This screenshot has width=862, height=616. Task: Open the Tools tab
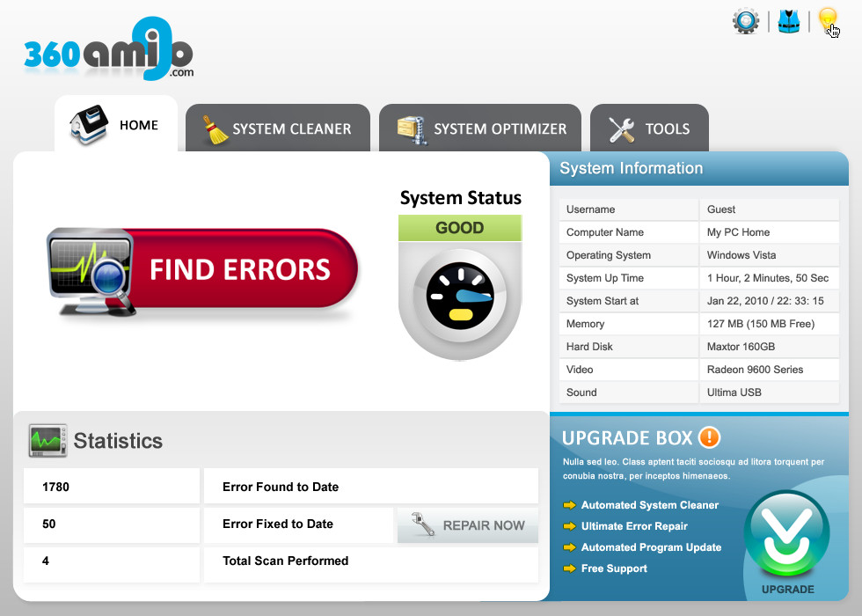click(x=649, y=128)
